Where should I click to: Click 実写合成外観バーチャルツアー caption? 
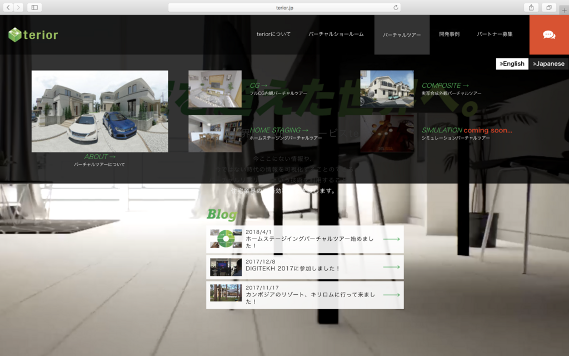(451, 93)
